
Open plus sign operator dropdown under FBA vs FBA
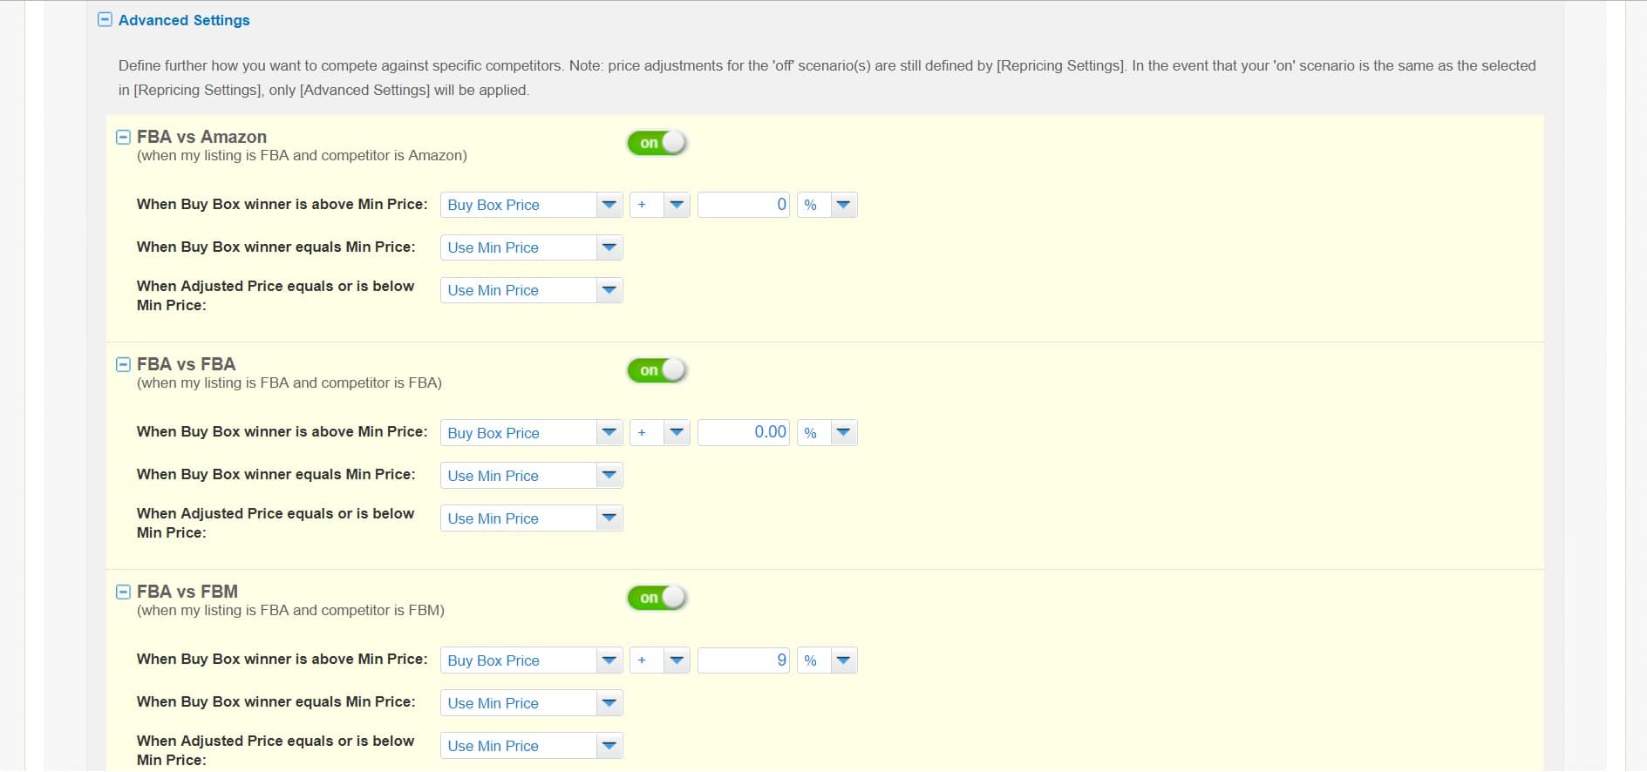click(659, 432)
